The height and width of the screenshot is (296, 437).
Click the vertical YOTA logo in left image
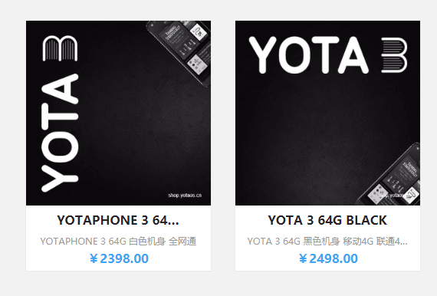(x=60, y=133)
